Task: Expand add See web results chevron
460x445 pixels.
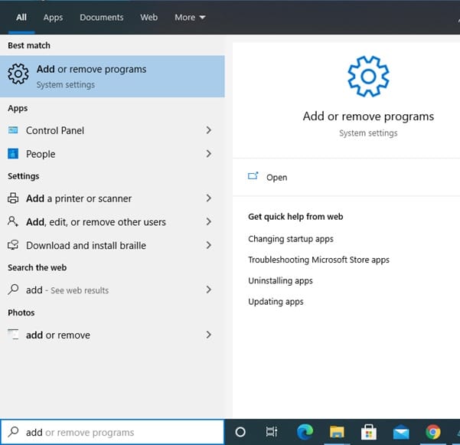Action: click(209, 290)
